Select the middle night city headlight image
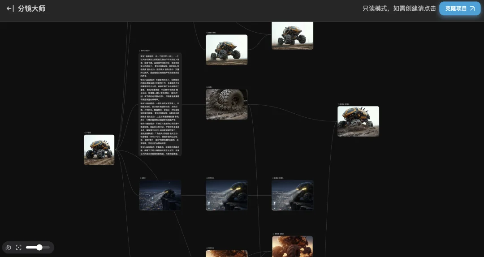Image resolution: width=484 pixels, height=257 pixels. click(226, 195)
